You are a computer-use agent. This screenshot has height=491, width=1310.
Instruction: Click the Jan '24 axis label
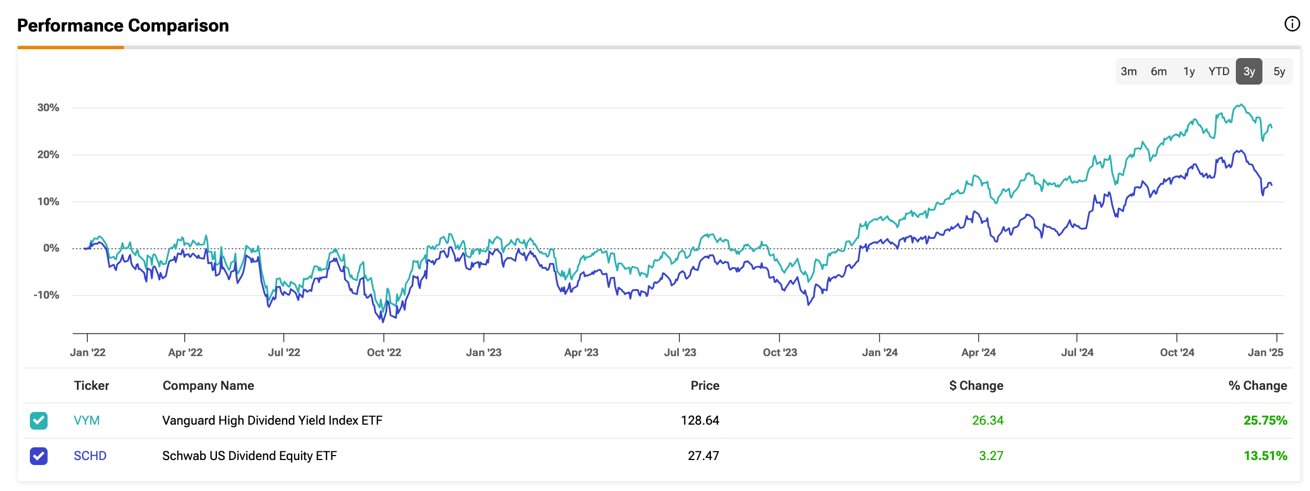tap(880, 352)
